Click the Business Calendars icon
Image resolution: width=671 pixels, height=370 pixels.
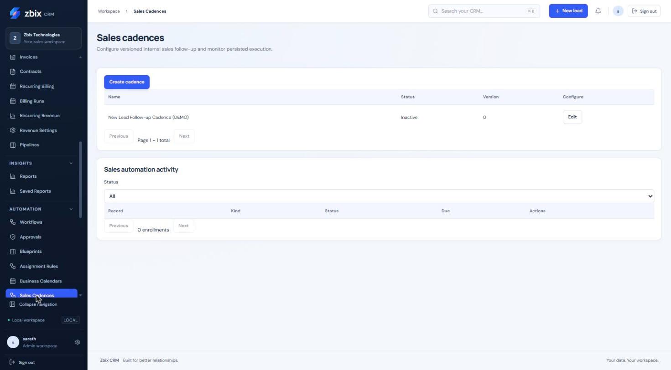tap(13, 281)
